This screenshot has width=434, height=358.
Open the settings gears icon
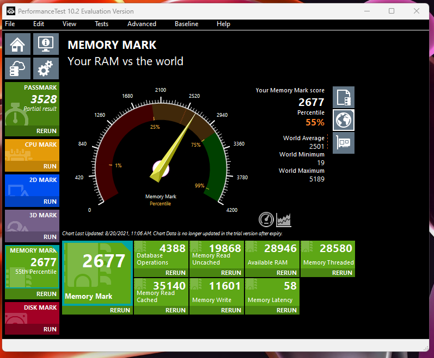click(x=46, y=68)
